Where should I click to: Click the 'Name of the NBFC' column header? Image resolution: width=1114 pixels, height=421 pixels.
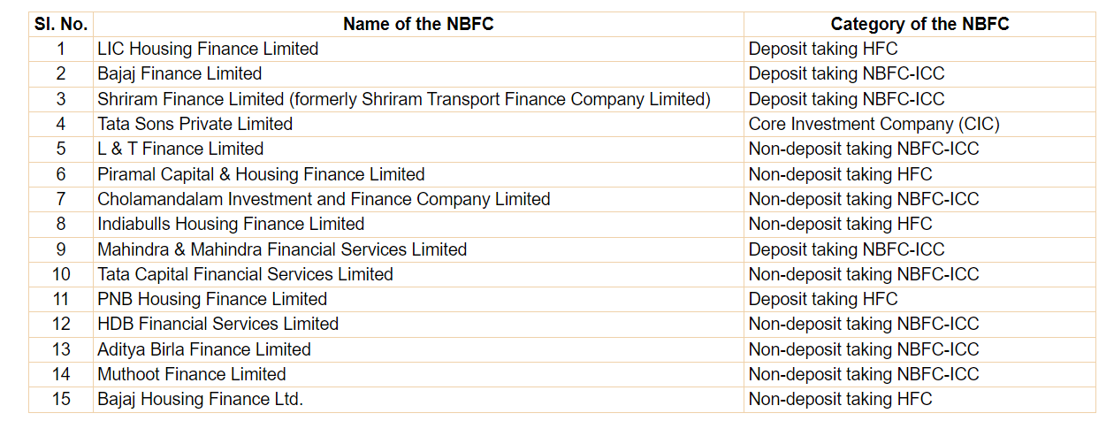[418, 24]
